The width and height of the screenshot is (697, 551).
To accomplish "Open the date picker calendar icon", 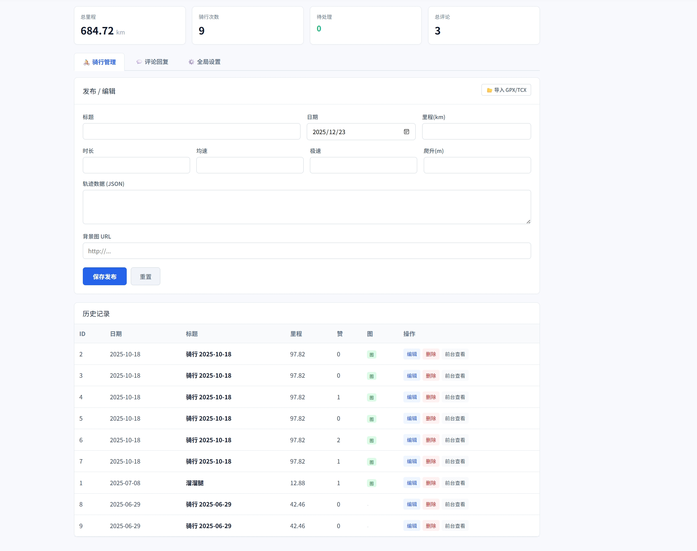I will pyautogui.click(x=406, y=132).
